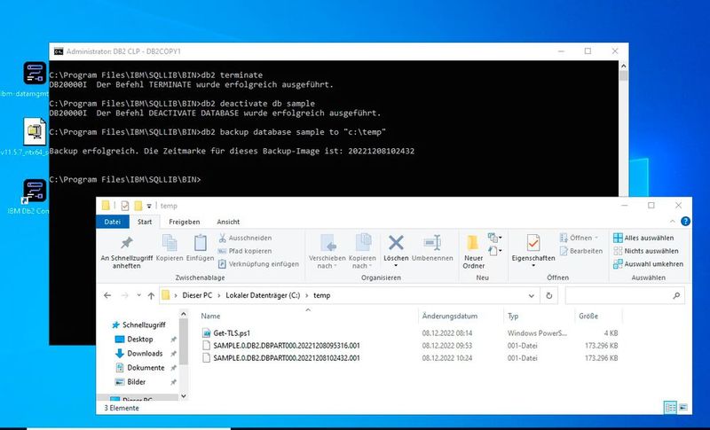Choose Verknüpfung einfügen in ribbon
The width and height of the screenshot is (710, 430).
[258, 264]
